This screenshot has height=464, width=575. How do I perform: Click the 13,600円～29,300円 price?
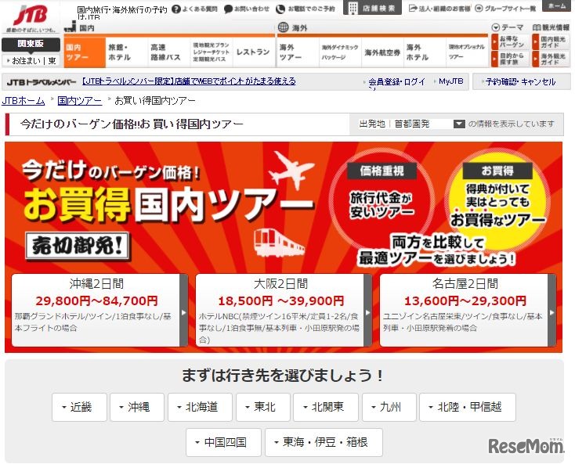click(465, 301)
